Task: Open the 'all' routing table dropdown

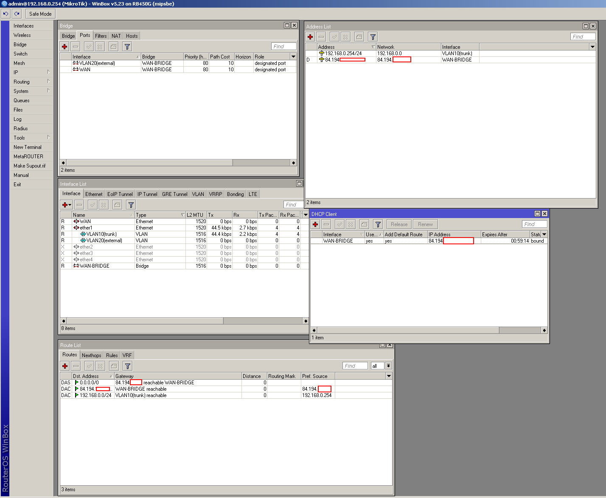Action: [388, 366]
